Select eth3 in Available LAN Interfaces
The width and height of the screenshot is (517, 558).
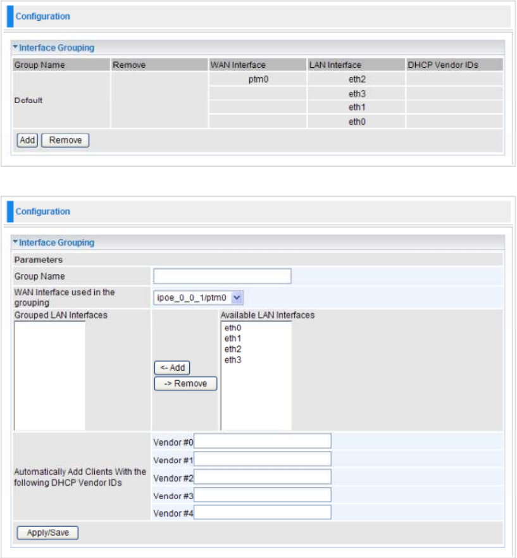(233, 360)
